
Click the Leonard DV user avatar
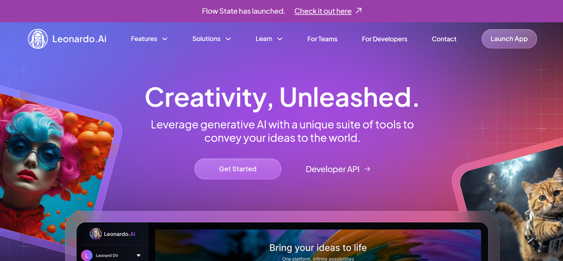click(86, 256)
